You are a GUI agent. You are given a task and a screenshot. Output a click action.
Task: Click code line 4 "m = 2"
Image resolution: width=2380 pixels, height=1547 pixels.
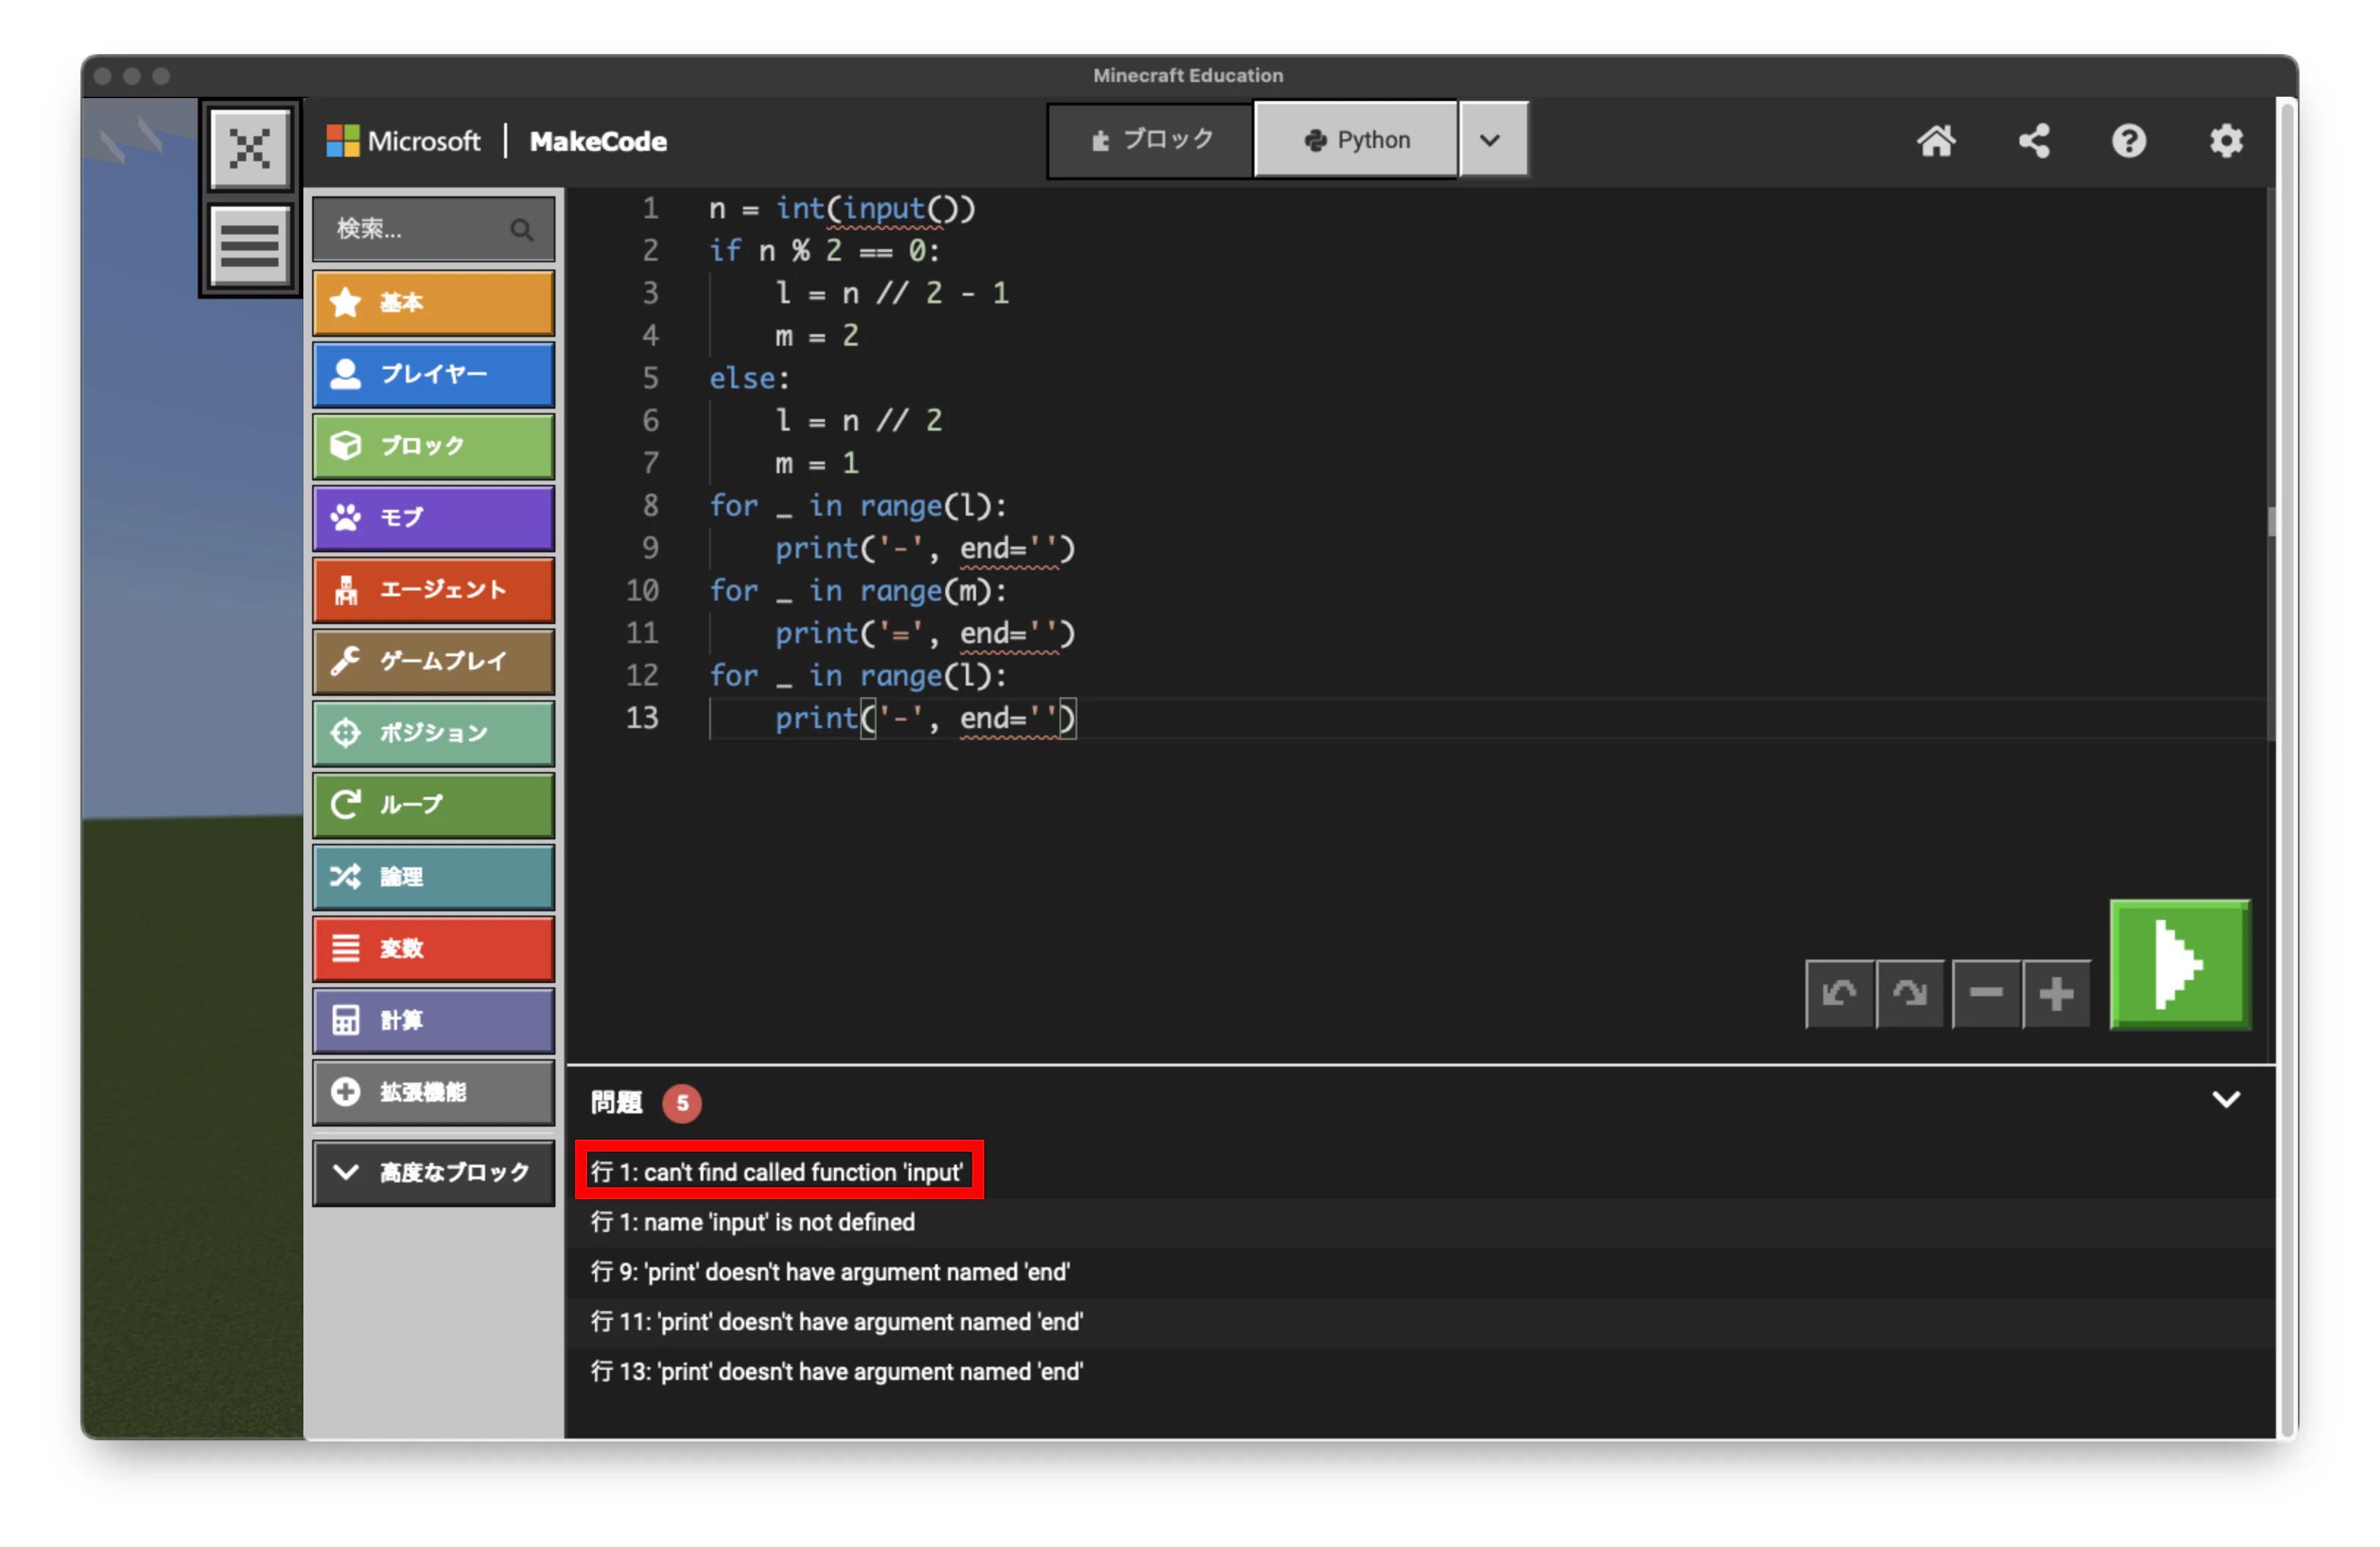817,335
